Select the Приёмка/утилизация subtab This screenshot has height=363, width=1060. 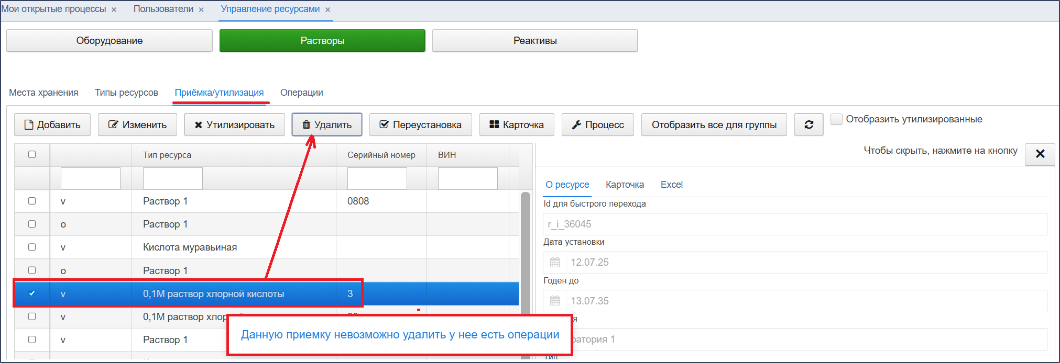220,93
